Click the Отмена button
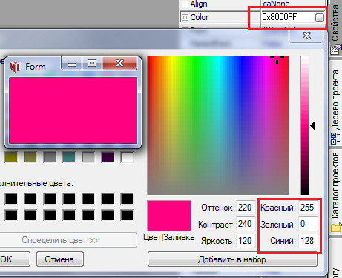The width and height of the screenshot is (342, 278). 60,259
